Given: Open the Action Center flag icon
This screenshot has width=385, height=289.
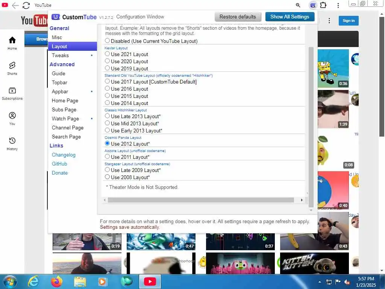Looking at the screenshot, I should pyautogui.click(x=338, y=281).
